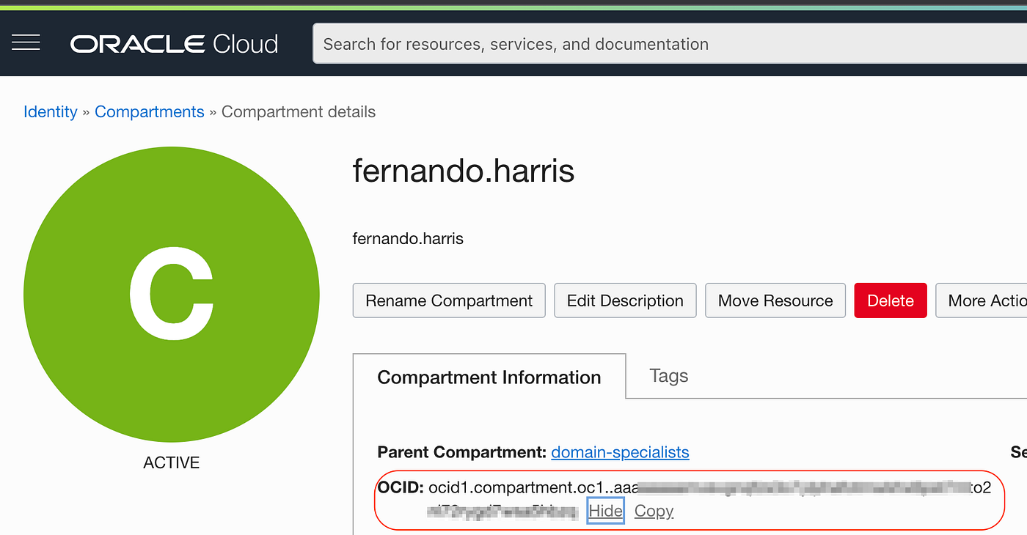The image size is (1027, 535).
Task: Click the Compartment details breadcrumb text
Action: (299, 112)
